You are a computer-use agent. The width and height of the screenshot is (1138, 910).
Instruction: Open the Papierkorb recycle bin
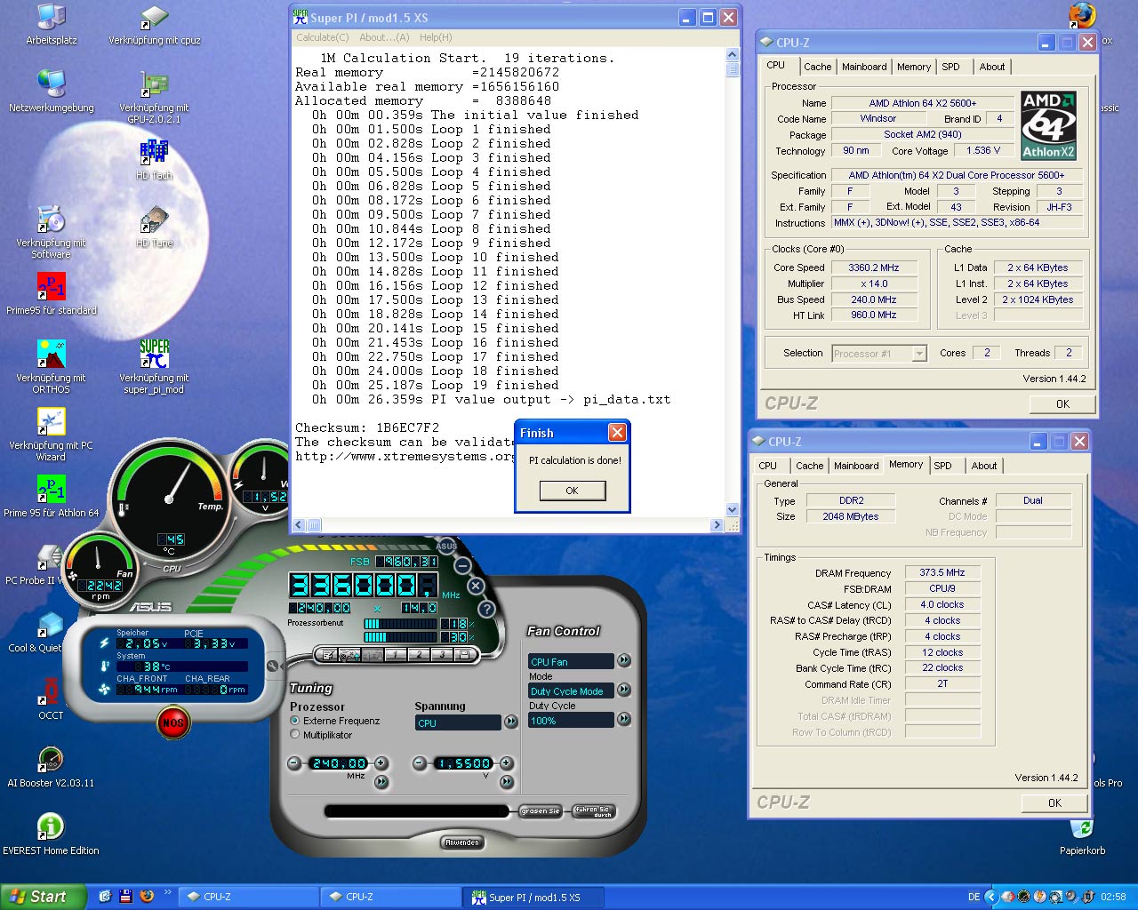click(x=1082, y=836)
